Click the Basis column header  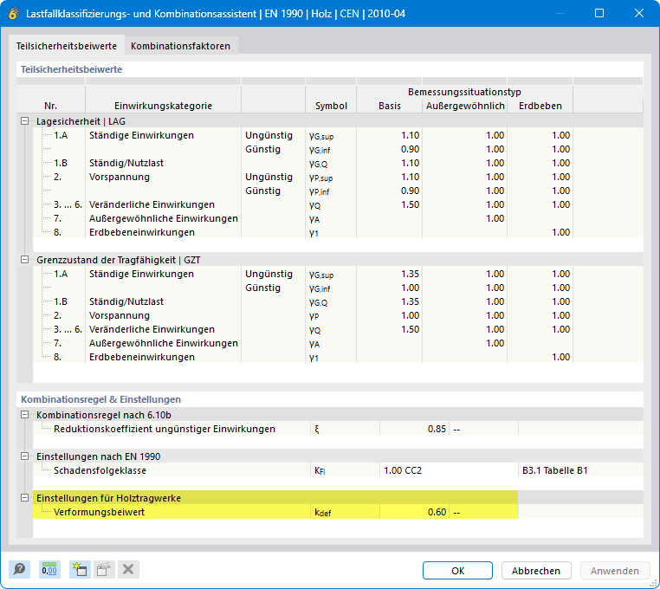pos(390,106)
